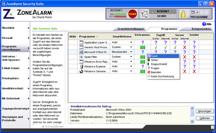The width and height of the screenshot is (216, 133).
Task: Open SmartDefense dropdown for Application Layer
Action: [131, 43]
